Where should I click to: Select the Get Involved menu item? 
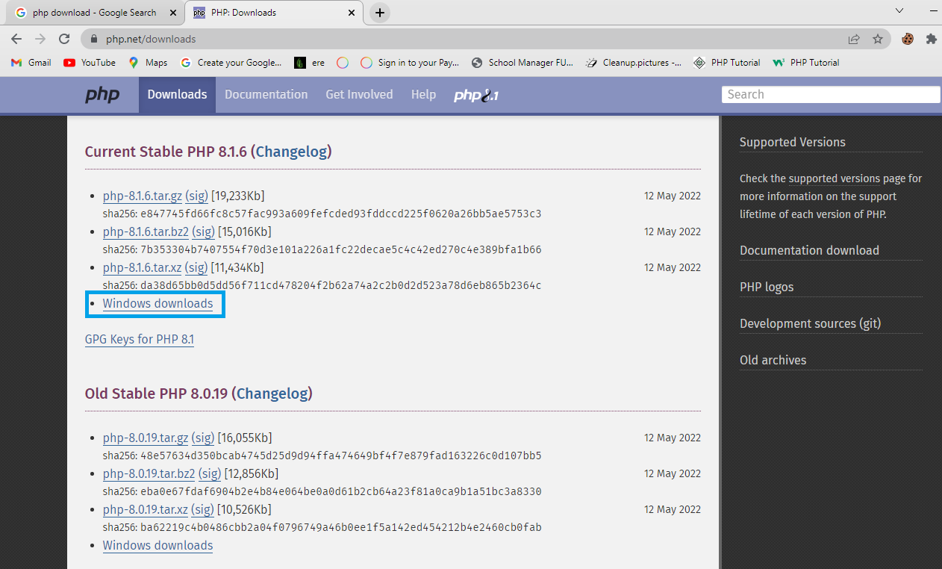359,95
